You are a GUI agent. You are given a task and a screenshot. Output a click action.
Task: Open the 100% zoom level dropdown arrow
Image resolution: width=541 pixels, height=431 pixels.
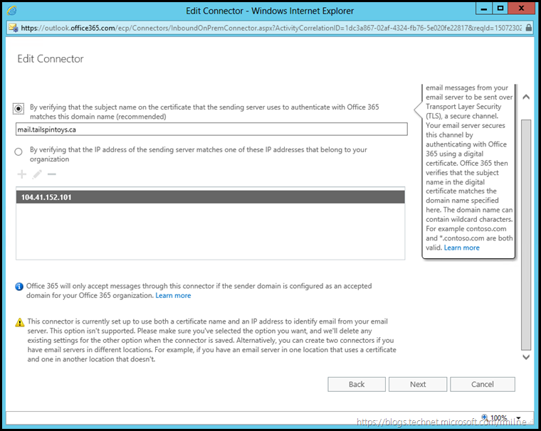click(x=519, y=418)
